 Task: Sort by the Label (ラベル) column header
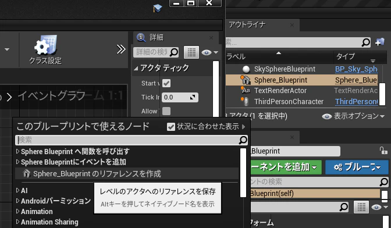click(x=279, y=56)
